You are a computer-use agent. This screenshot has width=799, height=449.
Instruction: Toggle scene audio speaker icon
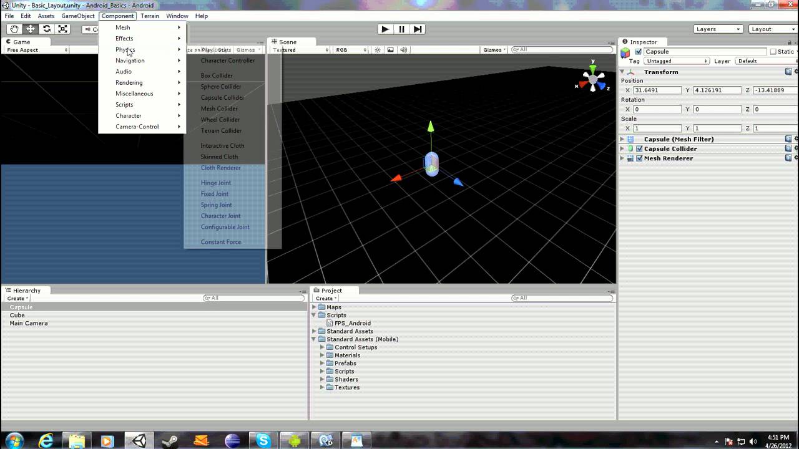pyautogui.click(x=403, y=50)
